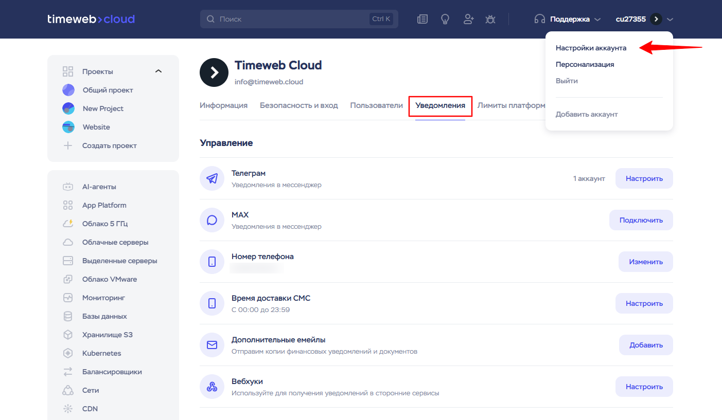722x420 pixels.
Task: Click the Сети sidebar icon
Action: (x=68, y=390)
